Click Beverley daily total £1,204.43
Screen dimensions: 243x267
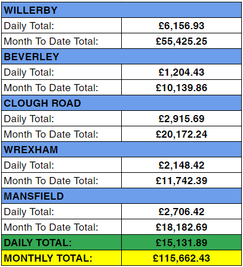click(x=182, y=72)
